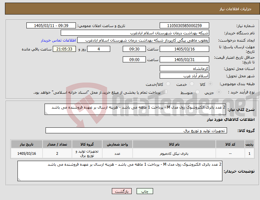
Task: Click delivery city field اسلام آباد غرب
Action: coord(184,76)
